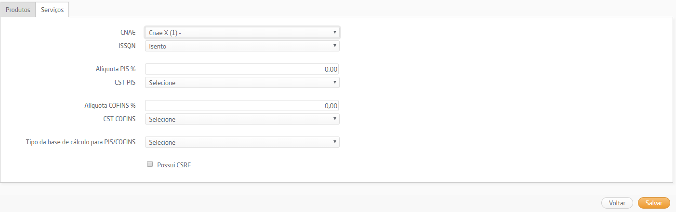Click the "CST COFINS" field label
Screen dimensions: 676x212
pos(119,119)
